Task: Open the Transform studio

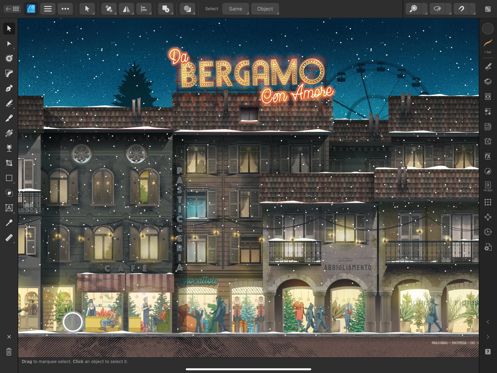Action: (x=488, y=202)
